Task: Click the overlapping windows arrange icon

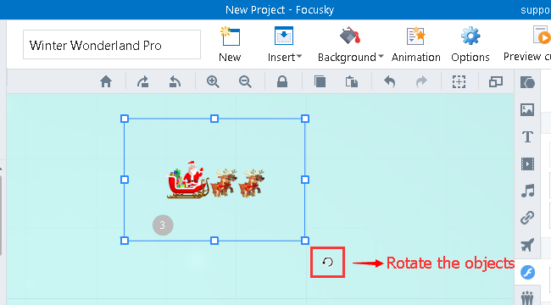Action: pyautogui.click(x=496, y=82)
